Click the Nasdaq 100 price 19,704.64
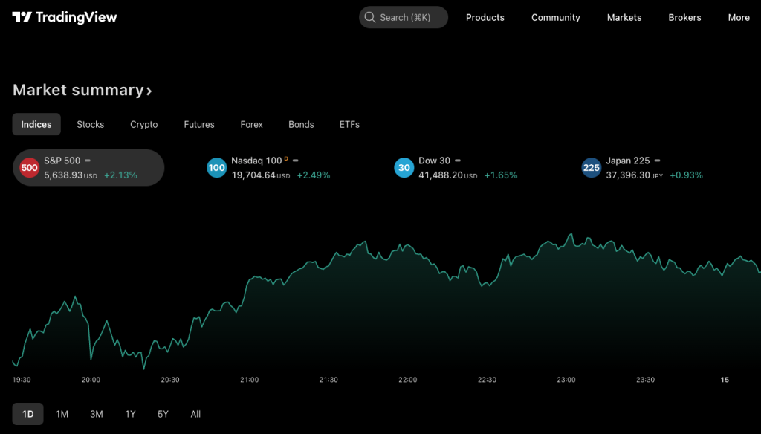 (253, 175)
